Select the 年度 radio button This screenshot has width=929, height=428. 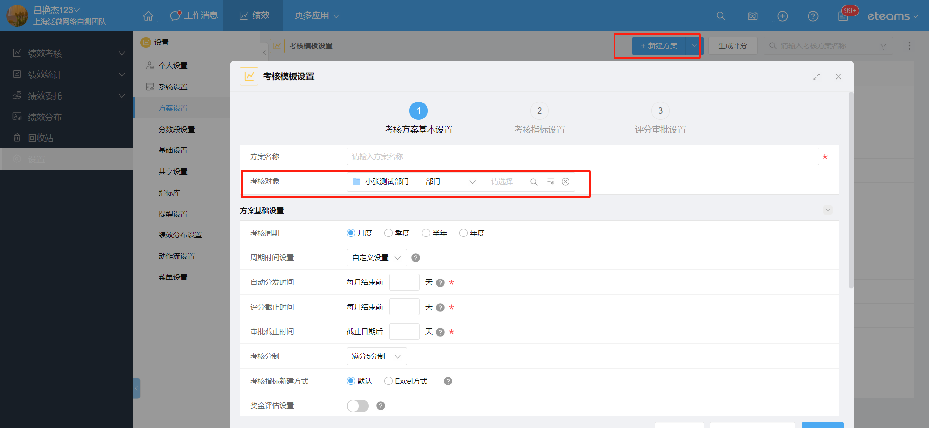[x=463, y=233]
